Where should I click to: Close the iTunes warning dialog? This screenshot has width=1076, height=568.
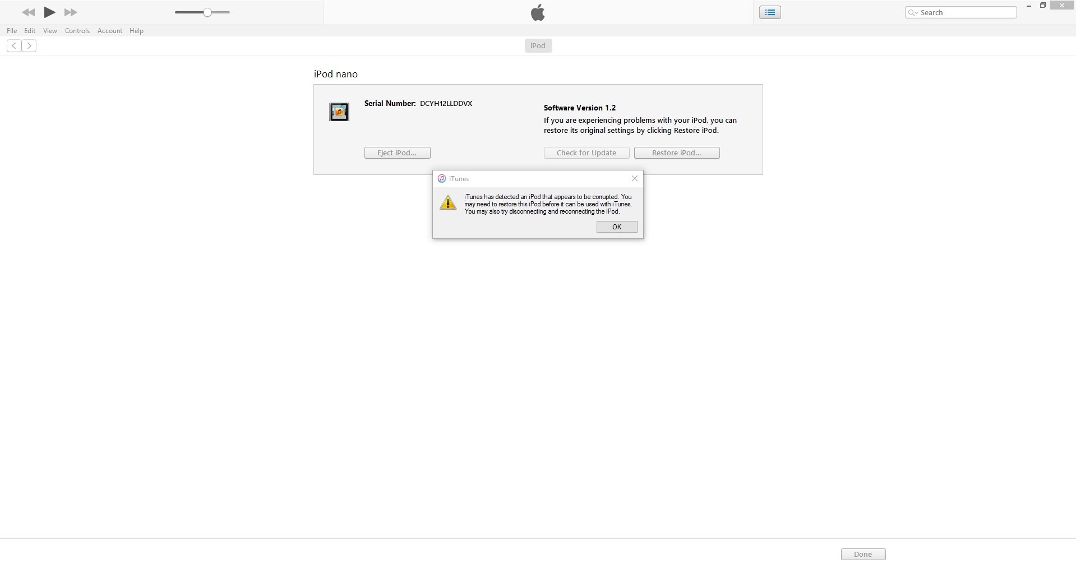pyautogui.click(x=635, y=178)
